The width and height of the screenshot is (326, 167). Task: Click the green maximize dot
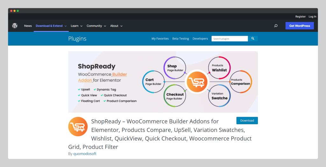point(18,11)
